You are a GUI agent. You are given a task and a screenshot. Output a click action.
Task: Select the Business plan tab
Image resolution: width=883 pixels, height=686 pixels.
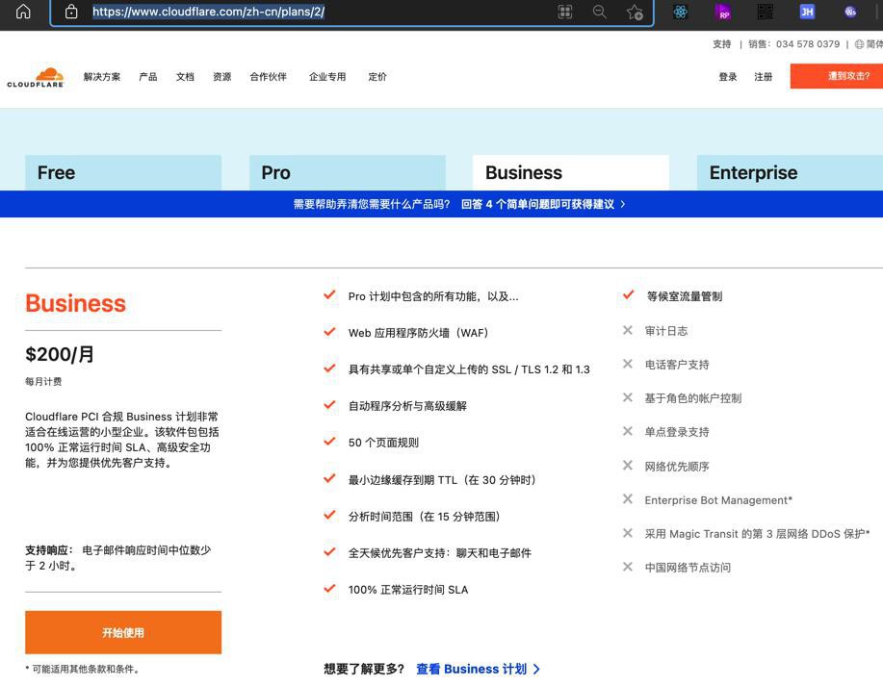pyautogui.click(x=571, y=173)
